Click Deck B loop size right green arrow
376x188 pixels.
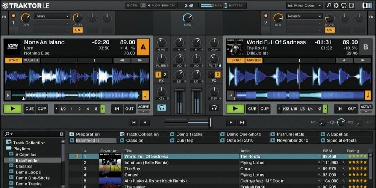click(x=325, y=109)
